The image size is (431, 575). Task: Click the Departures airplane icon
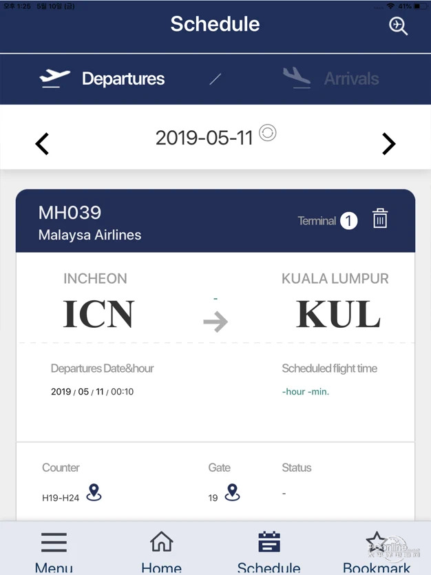(x=54, y=79)
